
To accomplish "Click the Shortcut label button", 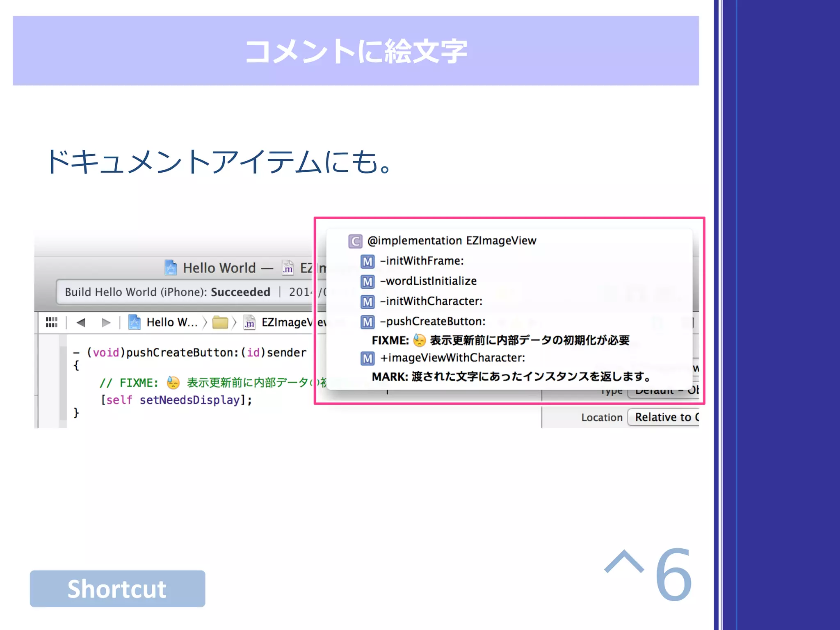I will tap(117, 589).
